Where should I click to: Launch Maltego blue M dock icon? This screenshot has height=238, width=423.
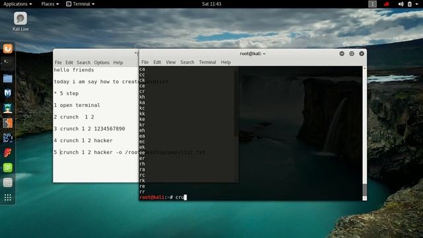coord(7,93)
